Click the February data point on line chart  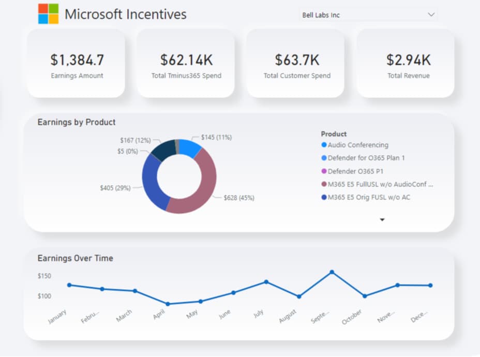[102, 289]
